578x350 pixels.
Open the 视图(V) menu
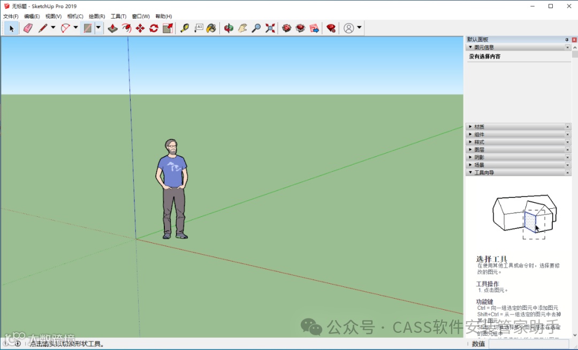54,16
